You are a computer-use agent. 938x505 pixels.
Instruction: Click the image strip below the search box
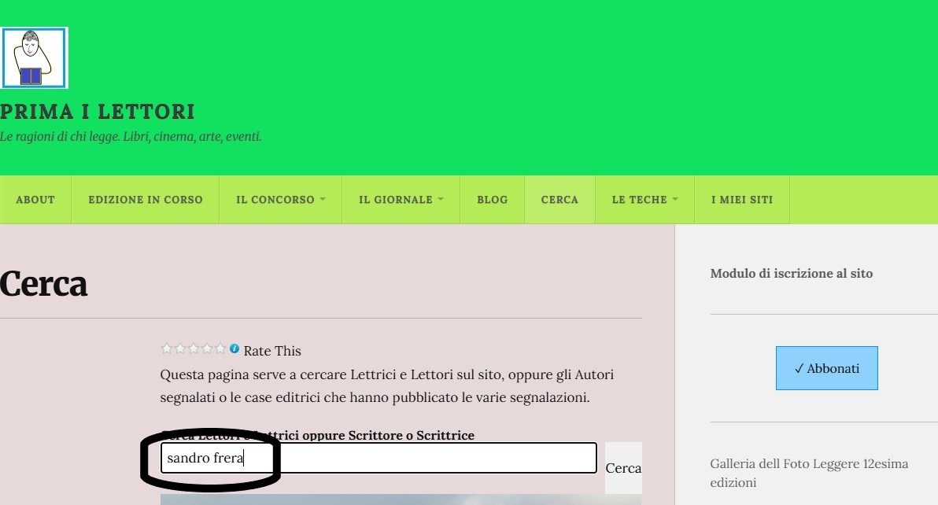coord(400,499)
